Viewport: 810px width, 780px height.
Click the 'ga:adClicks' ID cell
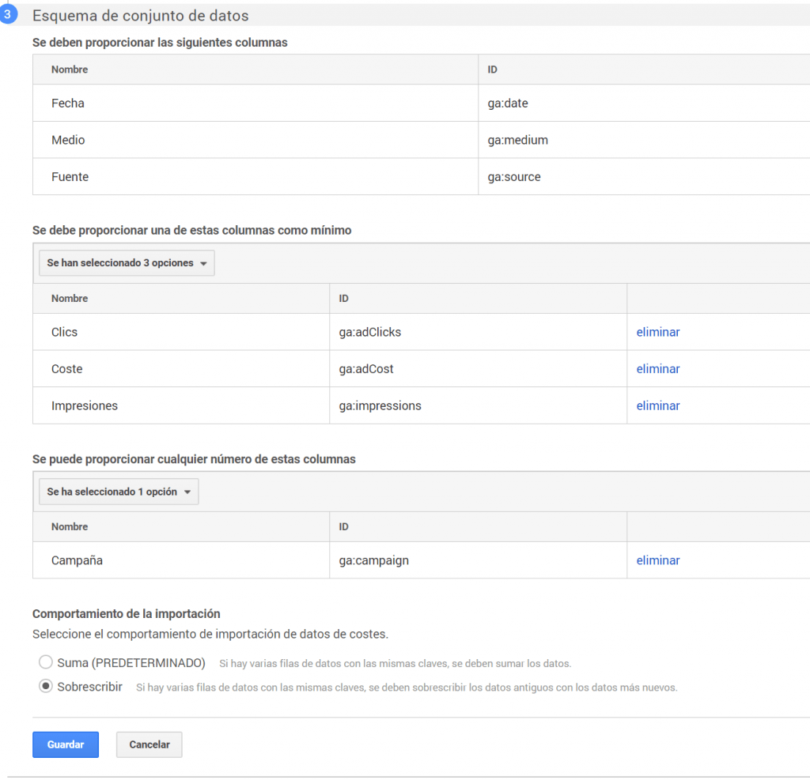coord(478,332)
